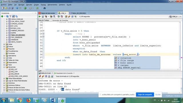Close the Salida de Script tab

(52, 73)
